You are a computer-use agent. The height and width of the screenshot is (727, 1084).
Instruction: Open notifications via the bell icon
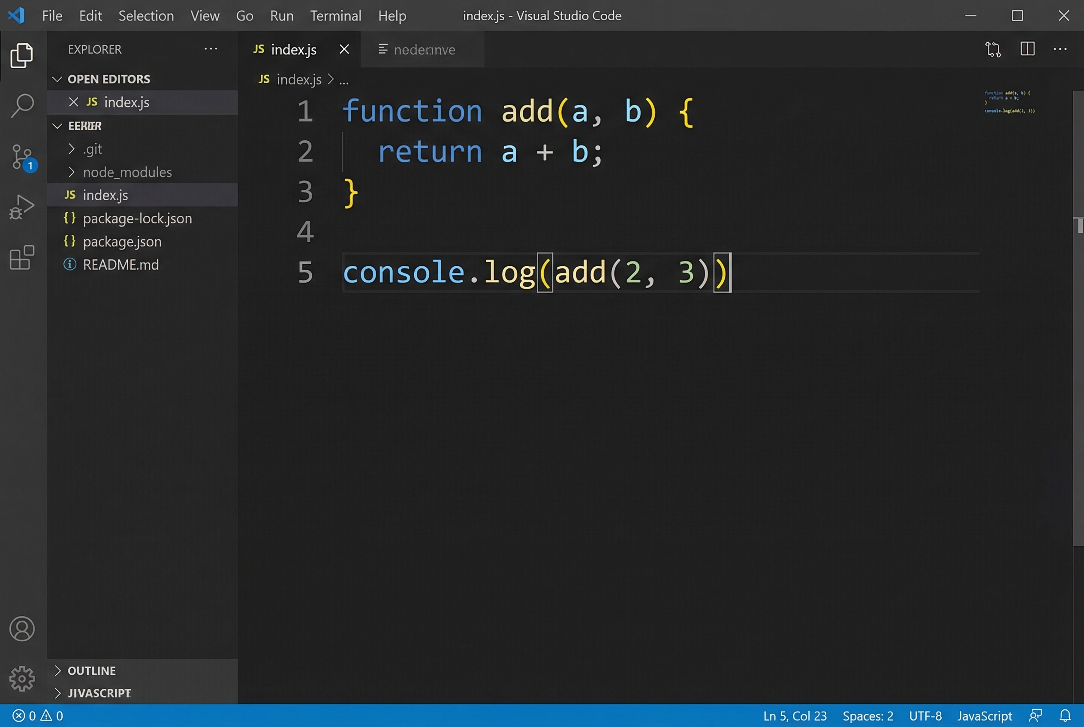point(1066,715)
